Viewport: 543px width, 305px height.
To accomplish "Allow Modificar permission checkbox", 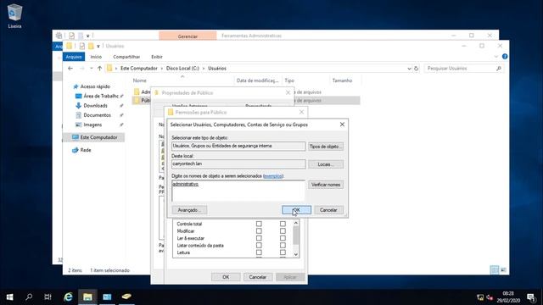I will 259,231.
